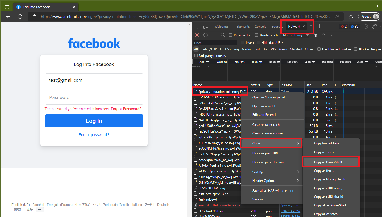Open the Welcome tab

tap(221, 27)
